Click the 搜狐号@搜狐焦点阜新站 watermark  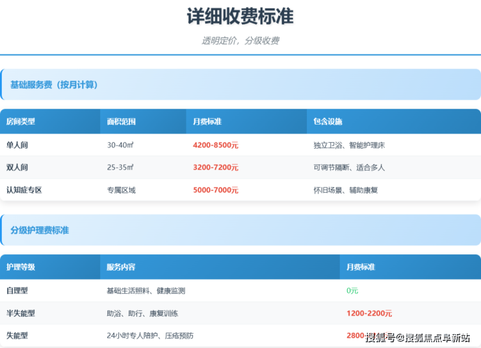tap(418, 337)
